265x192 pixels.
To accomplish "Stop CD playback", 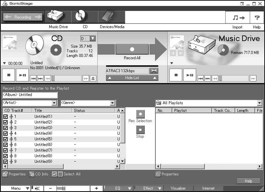I will [x=9, y=75].
